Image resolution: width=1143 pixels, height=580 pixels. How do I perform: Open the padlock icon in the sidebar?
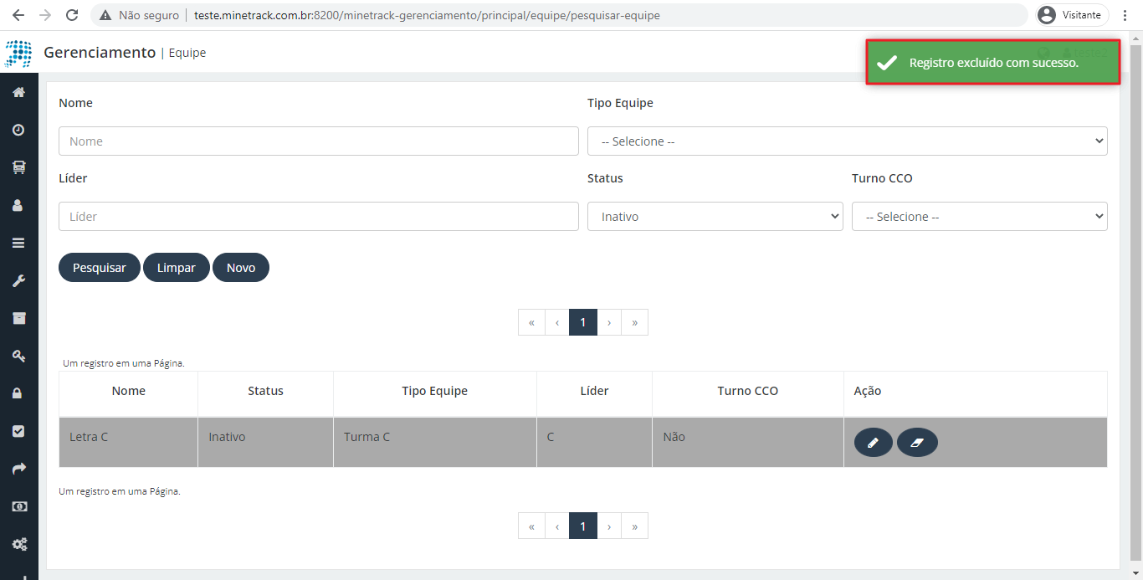point(18,393)
